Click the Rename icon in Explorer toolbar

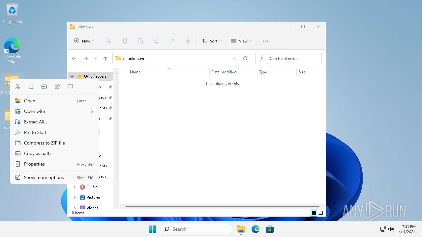(156, 41)
